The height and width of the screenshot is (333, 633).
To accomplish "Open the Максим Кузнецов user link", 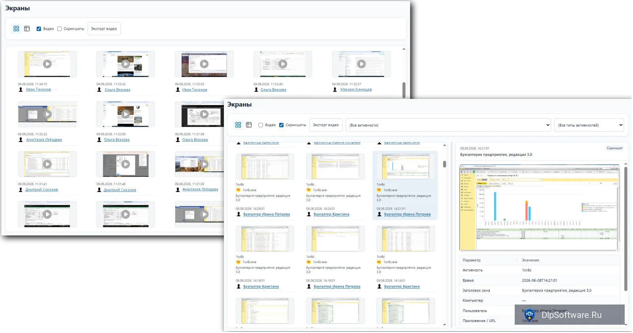I will click(356, 90).
